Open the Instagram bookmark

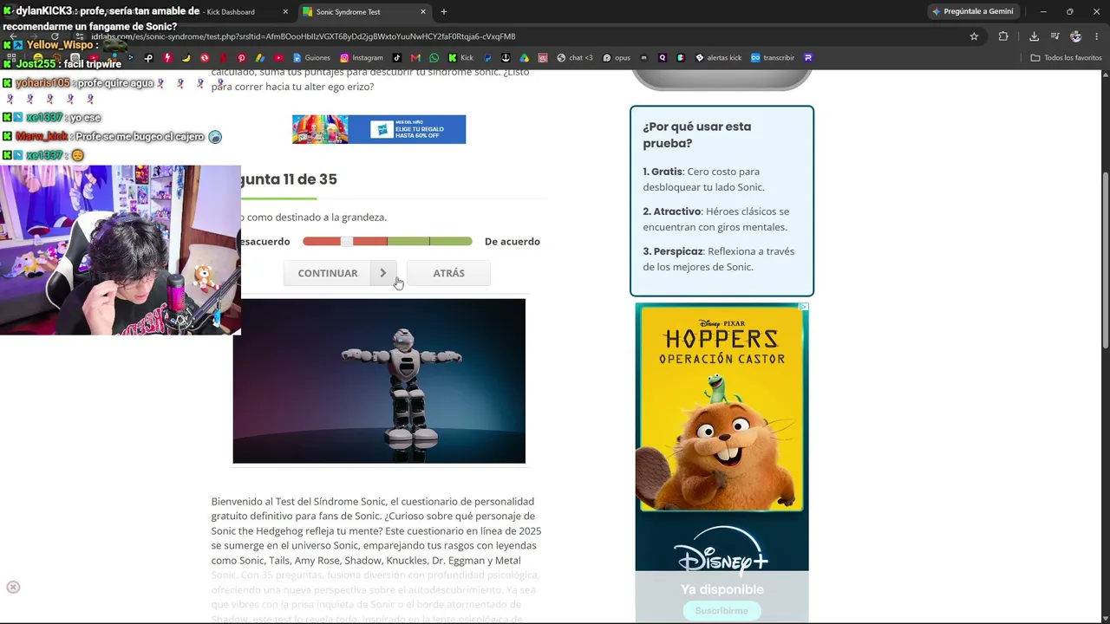tap(362, 58)
